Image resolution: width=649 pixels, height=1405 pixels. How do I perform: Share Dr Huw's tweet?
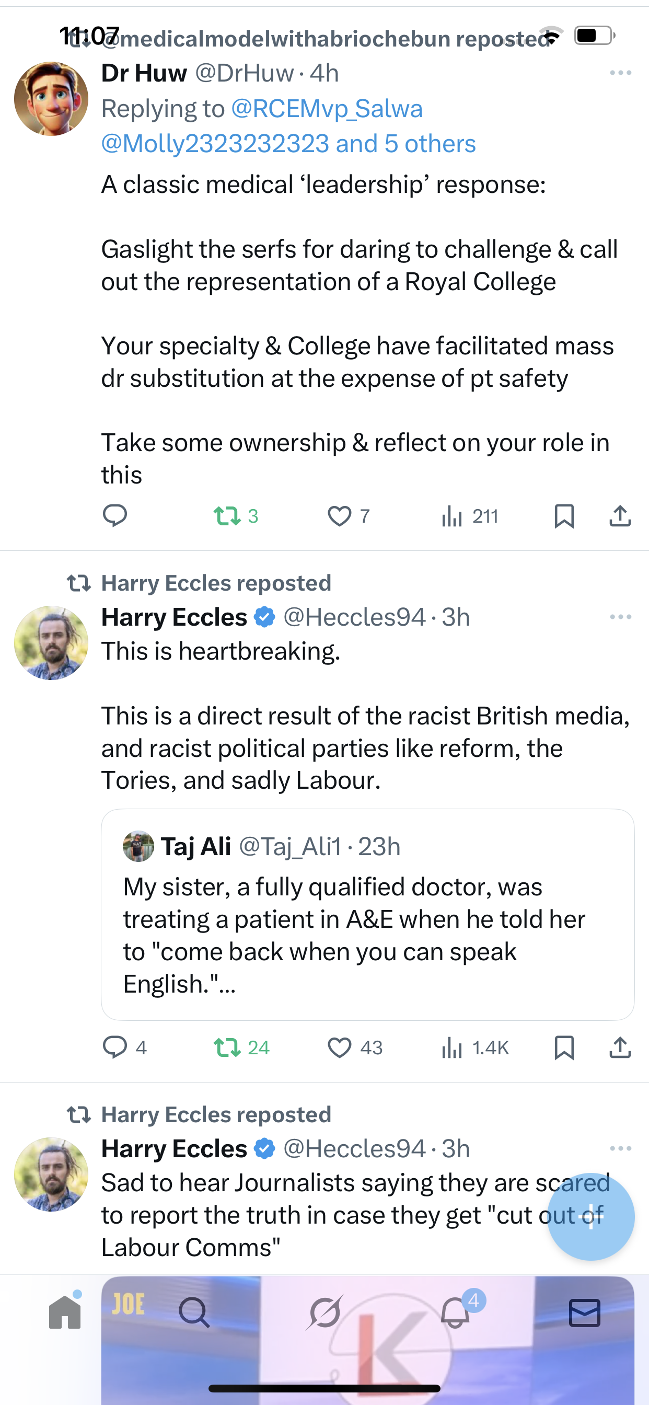pyautogui.click(x=620, y=515)
